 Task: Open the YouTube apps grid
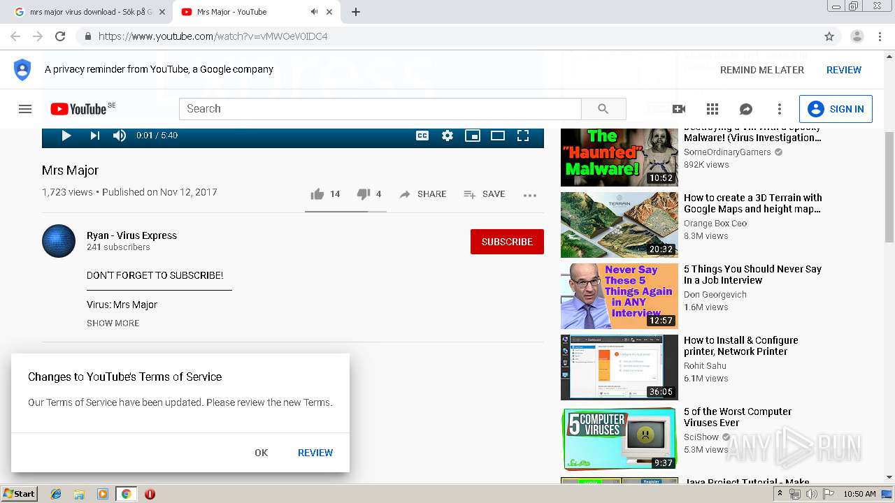[713, 109]
